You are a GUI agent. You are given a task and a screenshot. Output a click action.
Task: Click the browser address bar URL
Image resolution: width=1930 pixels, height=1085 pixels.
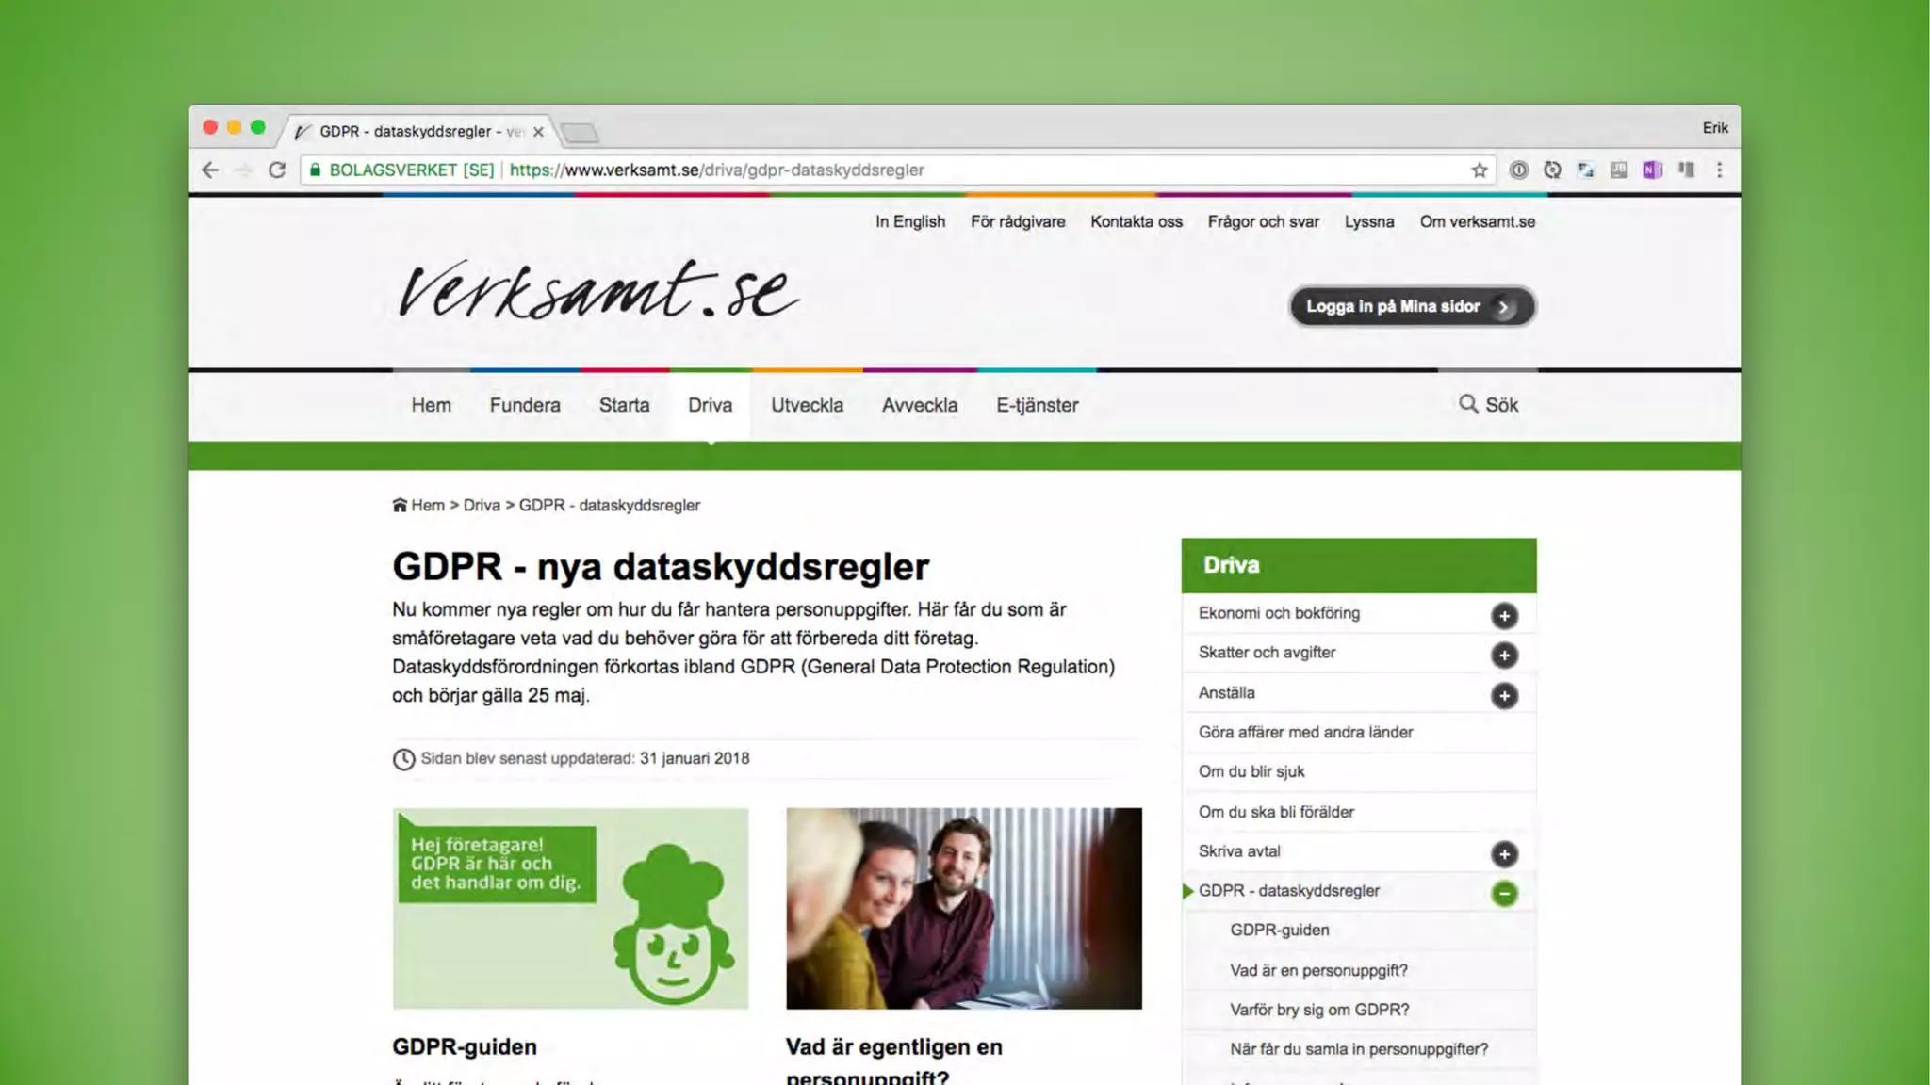(716, 170)
